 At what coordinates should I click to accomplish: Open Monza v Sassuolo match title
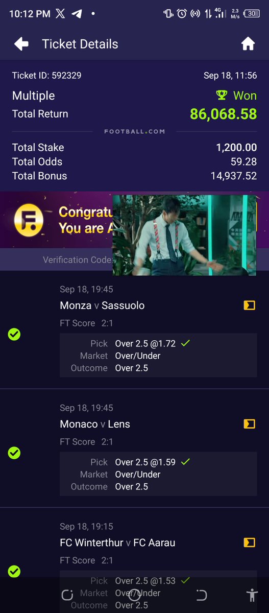pos(102,305)
